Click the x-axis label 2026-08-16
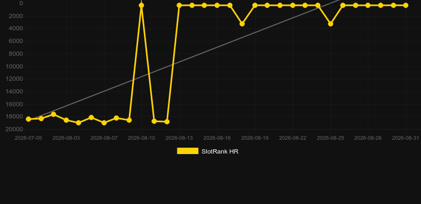 [217, 138]
